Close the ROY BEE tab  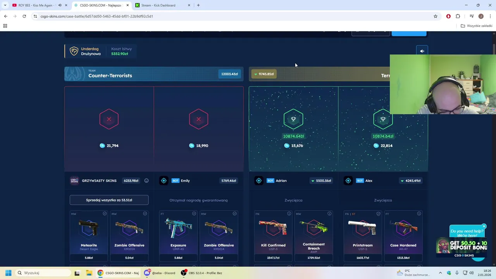66,5
